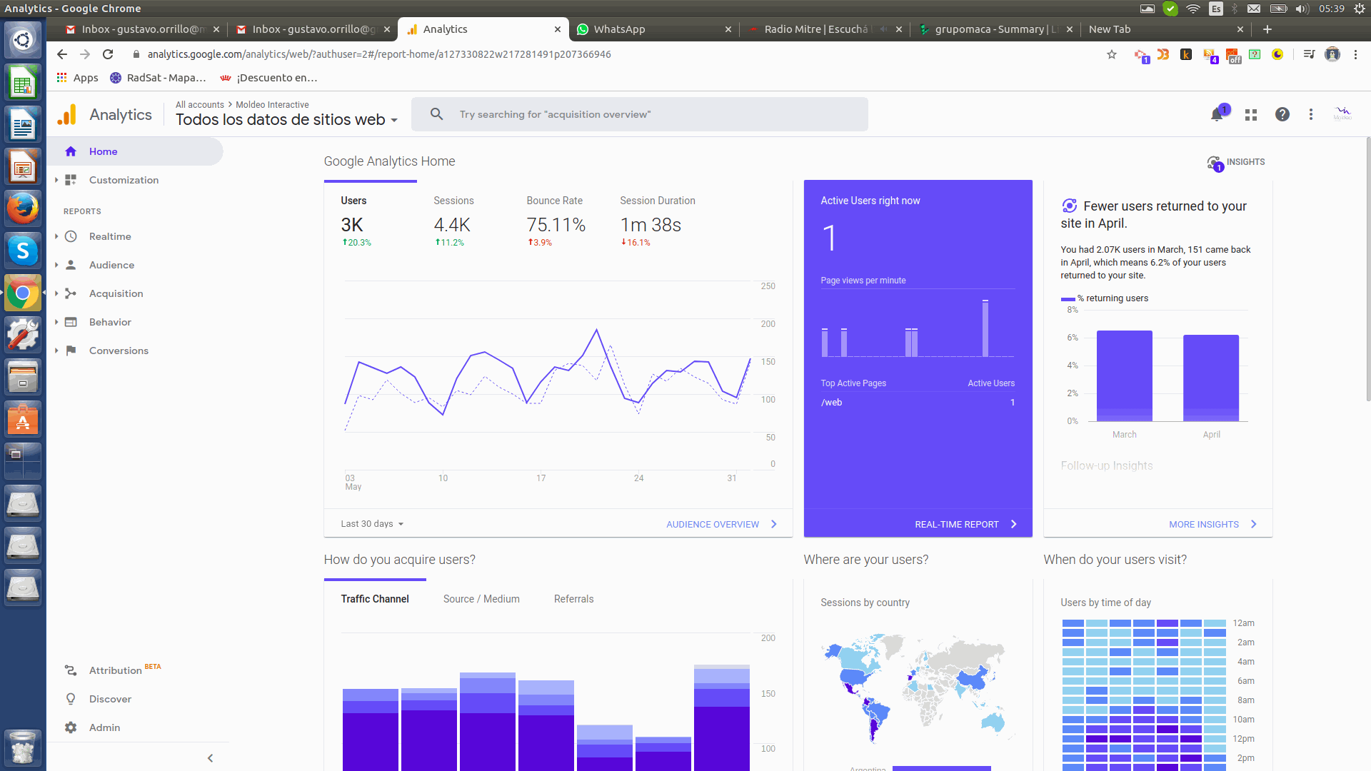Open the Help question mark icon
Screen dimensions: 1371x771
tap(1282, 114)
